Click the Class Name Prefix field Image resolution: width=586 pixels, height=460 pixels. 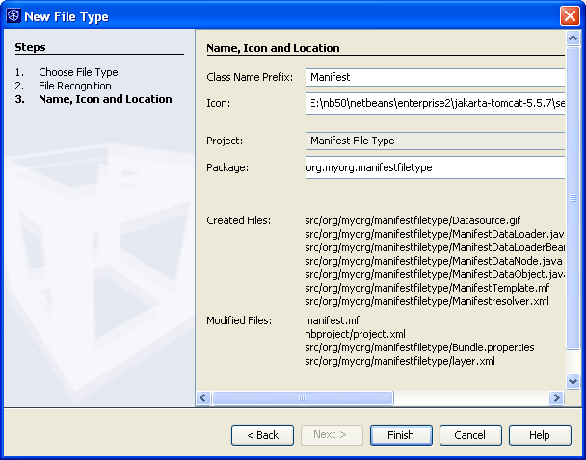[x=434, y=77]
